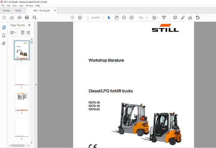Click the STILL logo on the page

[x=165, y=28]
